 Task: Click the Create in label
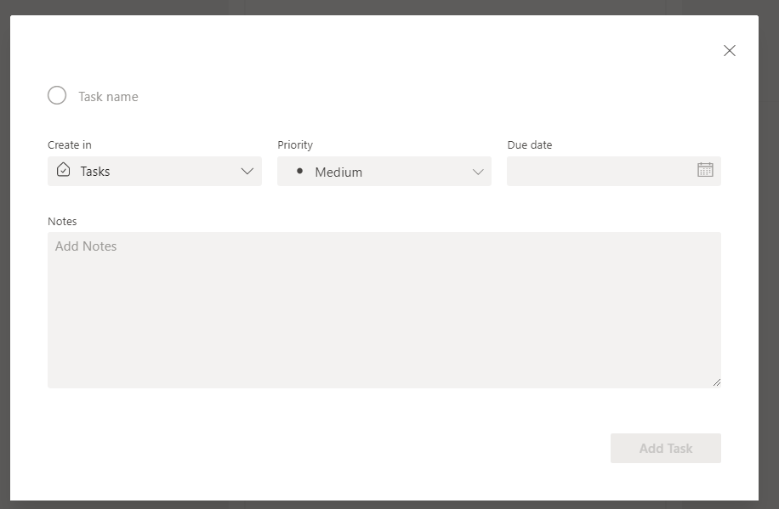[x=70, y=145]
